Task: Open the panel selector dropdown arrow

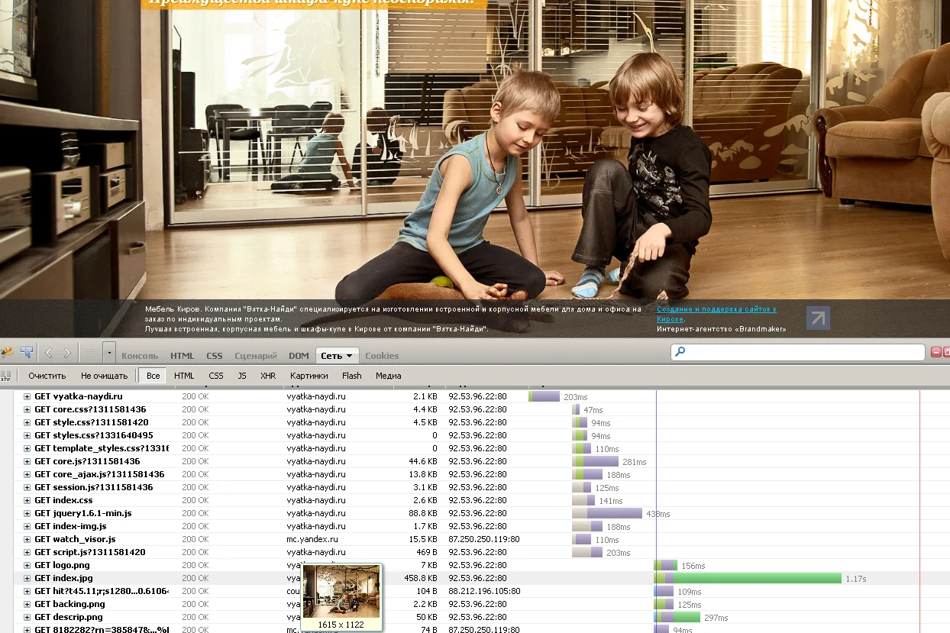Action: pos(109,353)
